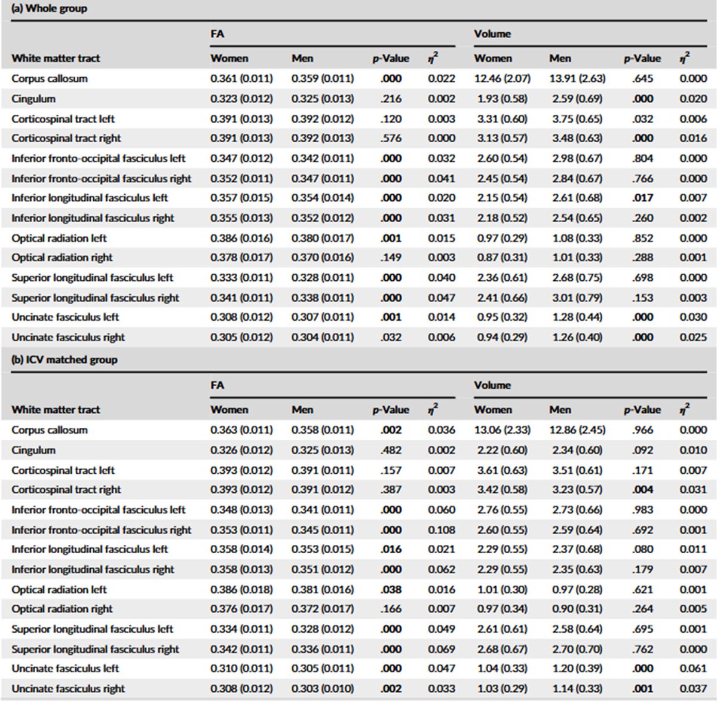Click "Superior longitudinal fasciculus left" in Whole group table

pos(92,278)
